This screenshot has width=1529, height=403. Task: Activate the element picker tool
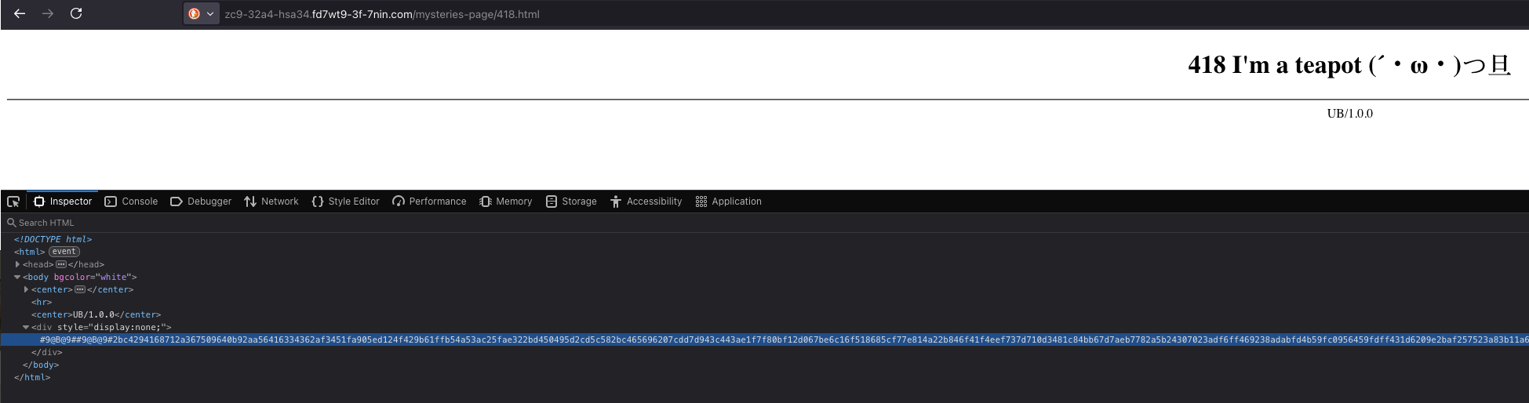point(13,201)
